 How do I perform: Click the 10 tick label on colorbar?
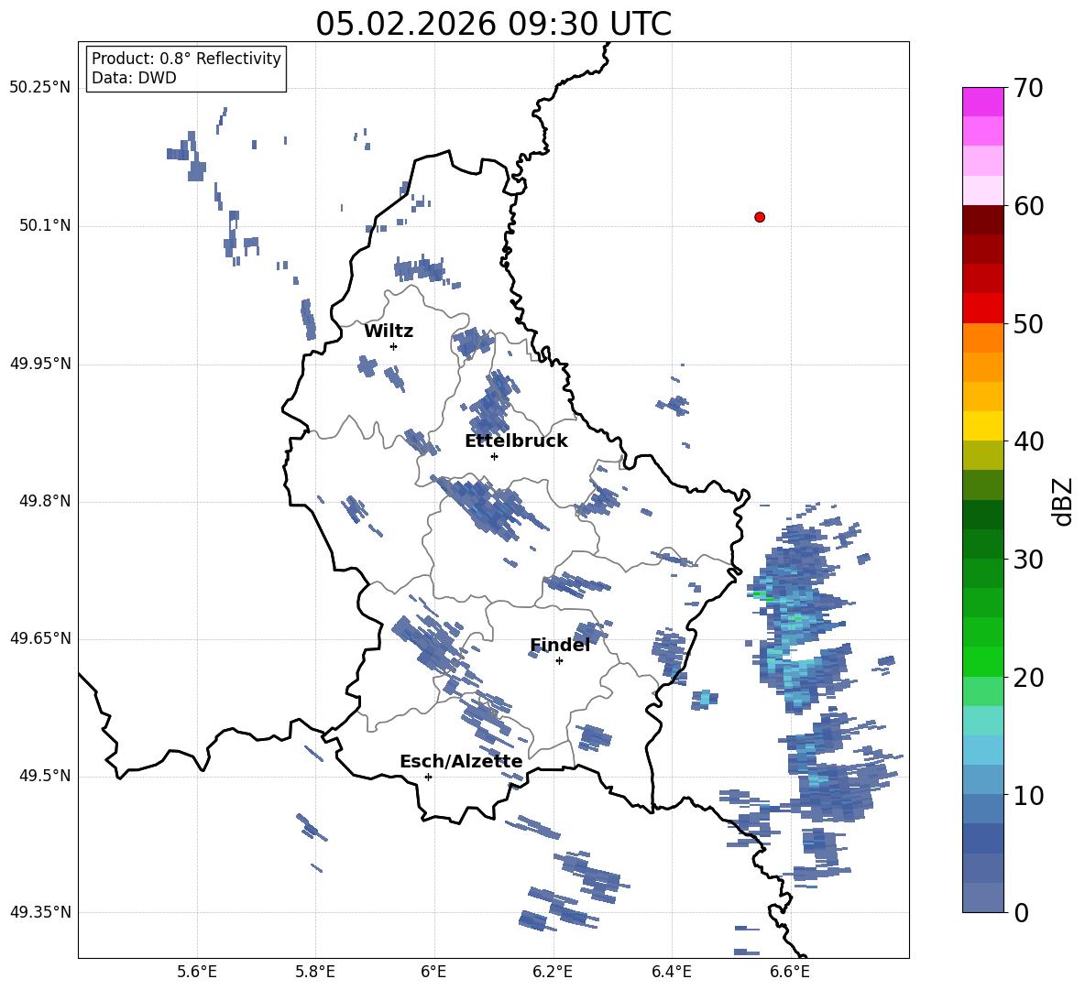click(x=1028, y=795)
